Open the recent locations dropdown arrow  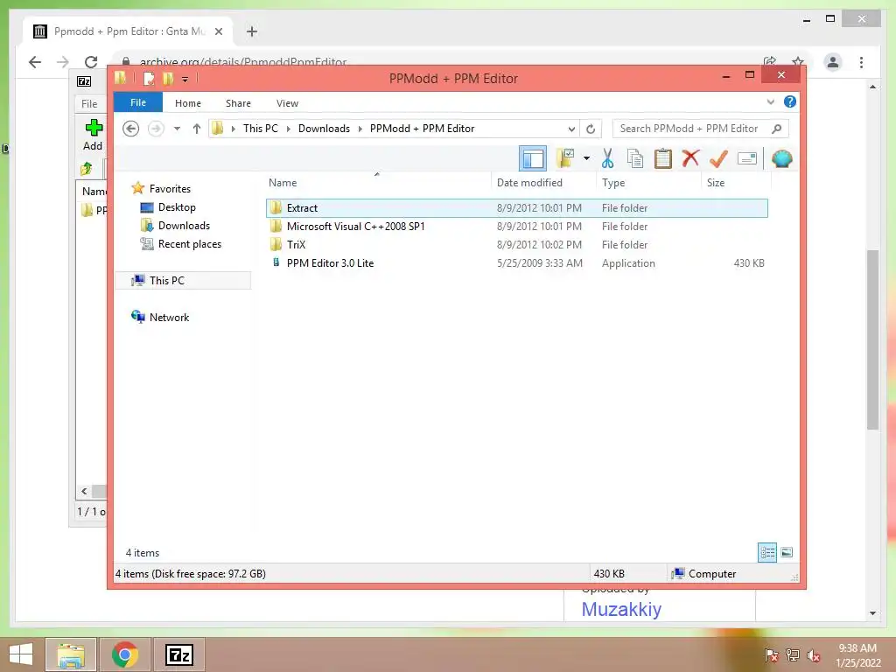tap(177, 129)
